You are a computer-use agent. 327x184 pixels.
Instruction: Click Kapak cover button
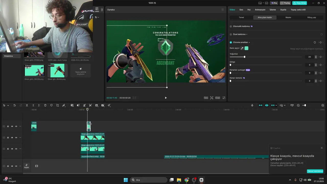(27, 166)
